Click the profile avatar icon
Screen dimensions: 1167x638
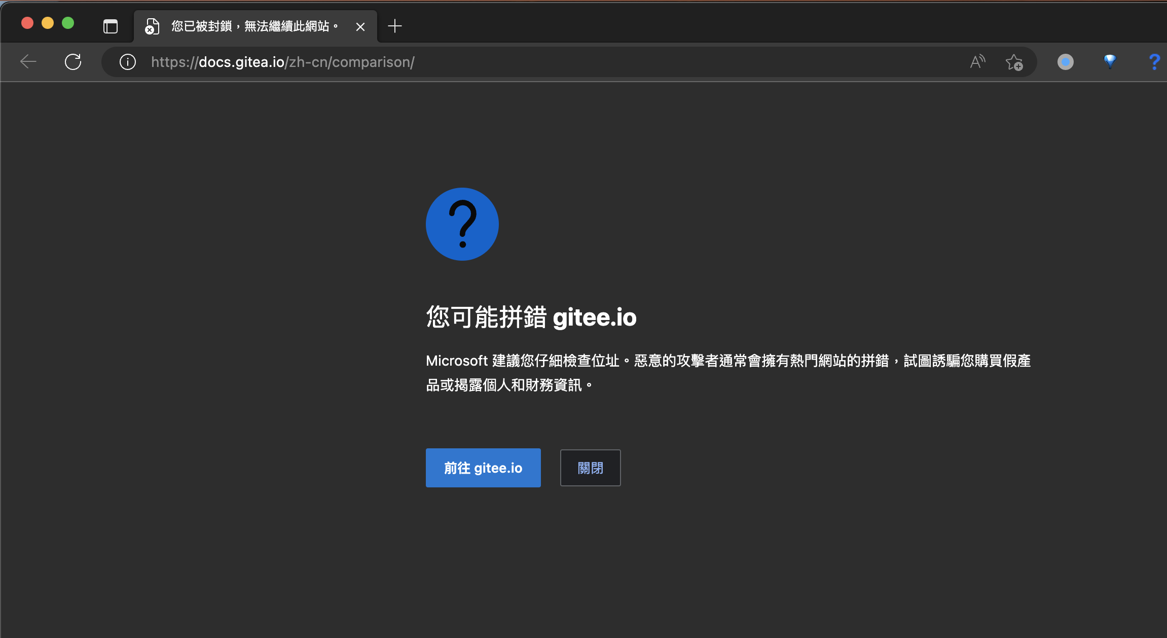pyautogui.click(x=1065, y=62)
